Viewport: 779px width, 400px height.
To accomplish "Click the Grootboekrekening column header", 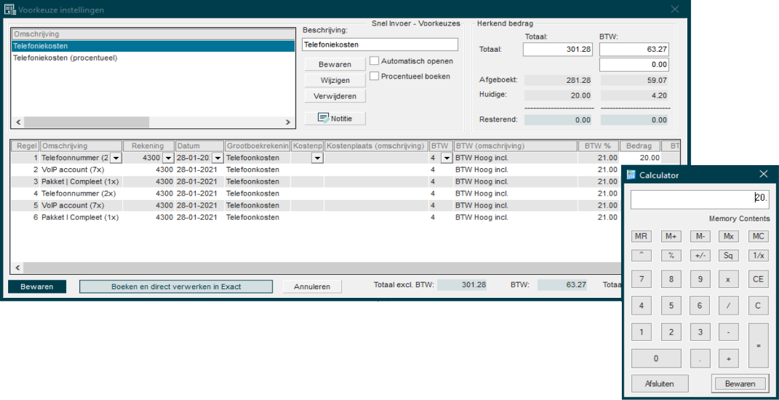I will (x=258, y=146).
